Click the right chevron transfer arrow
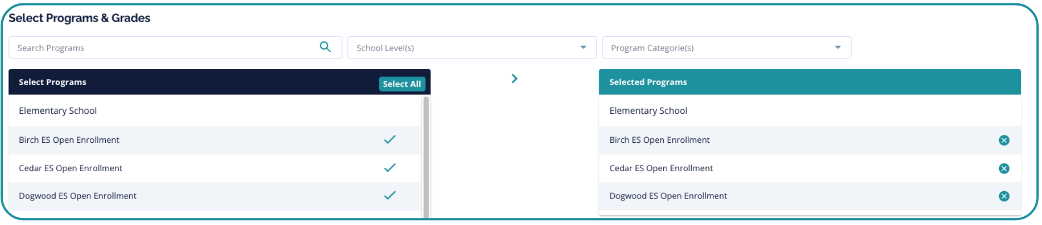Image resolution: width=1042 pixels, height=225 pixels. tap(515, 79)
